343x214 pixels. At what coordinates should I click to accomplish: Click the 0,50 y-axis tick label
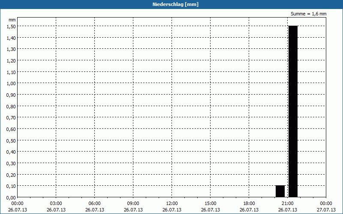tap(11, 140)
